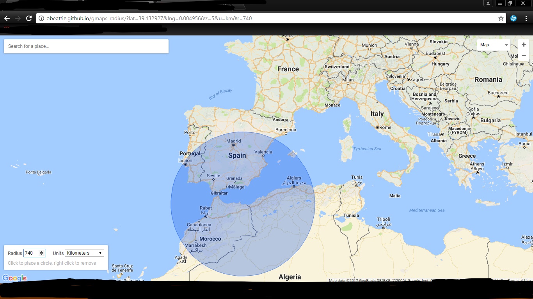Zoom in the map with plus button

pos(524,45)
